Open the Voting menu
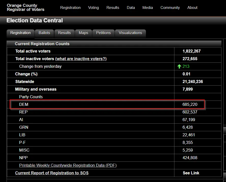Screen dimensions: 226x182 [x=93, y=8]
